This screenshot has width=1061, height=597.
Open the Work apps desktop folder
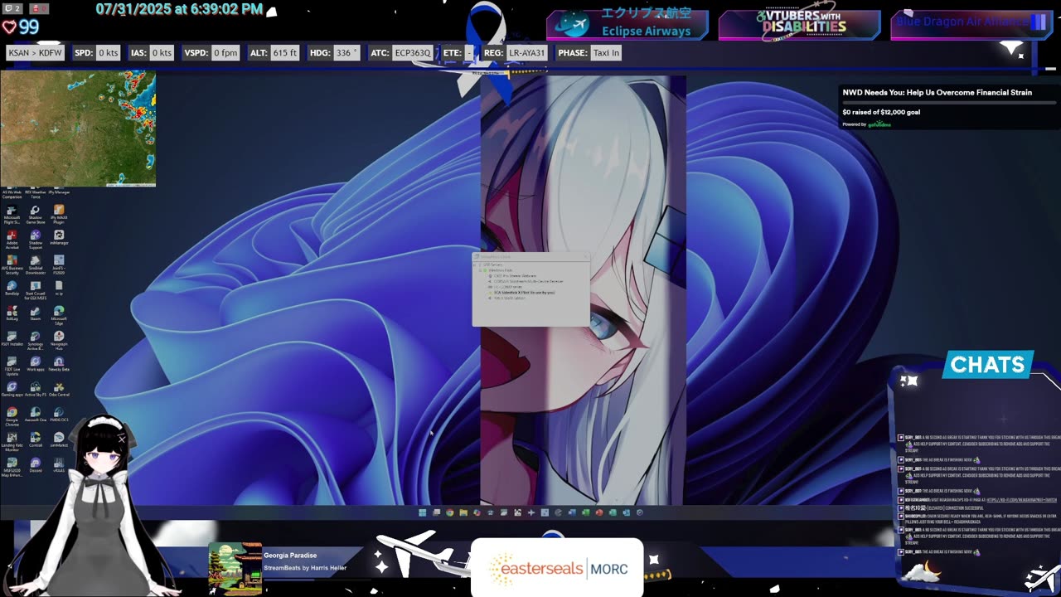[x=36, y=363]
